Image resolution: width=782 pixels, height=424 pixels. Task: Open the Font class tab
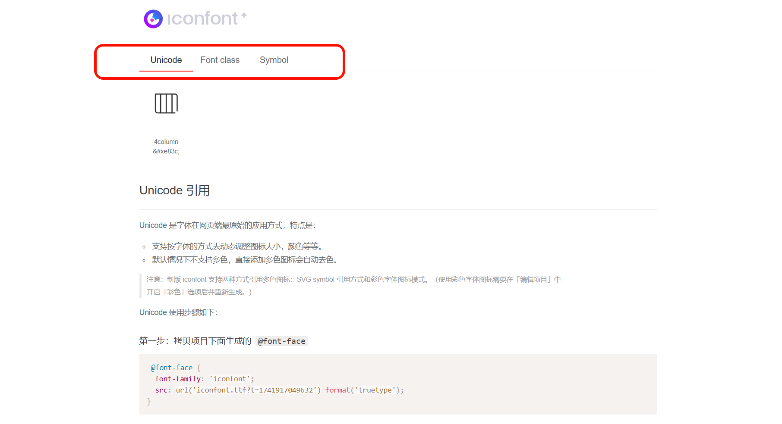(x=220, y=60)
